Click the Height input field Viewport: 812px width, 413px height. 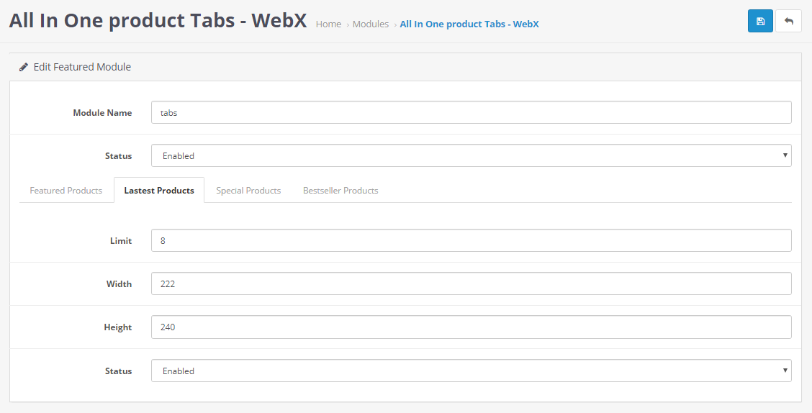pos(472,327)
